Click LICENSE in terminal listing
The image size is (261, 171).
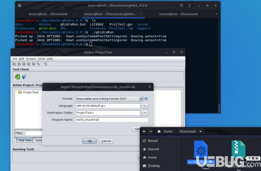click(x=97, y=24)
